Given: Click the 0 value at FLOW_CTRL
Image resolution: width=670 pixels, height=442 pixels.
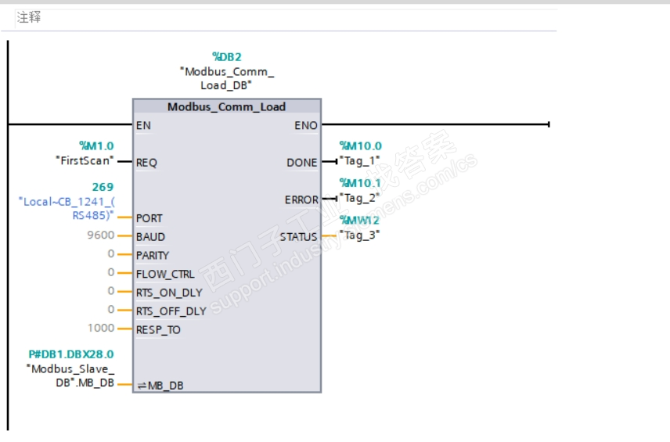Looking at the screenshot, I should [x=111, y=272].
